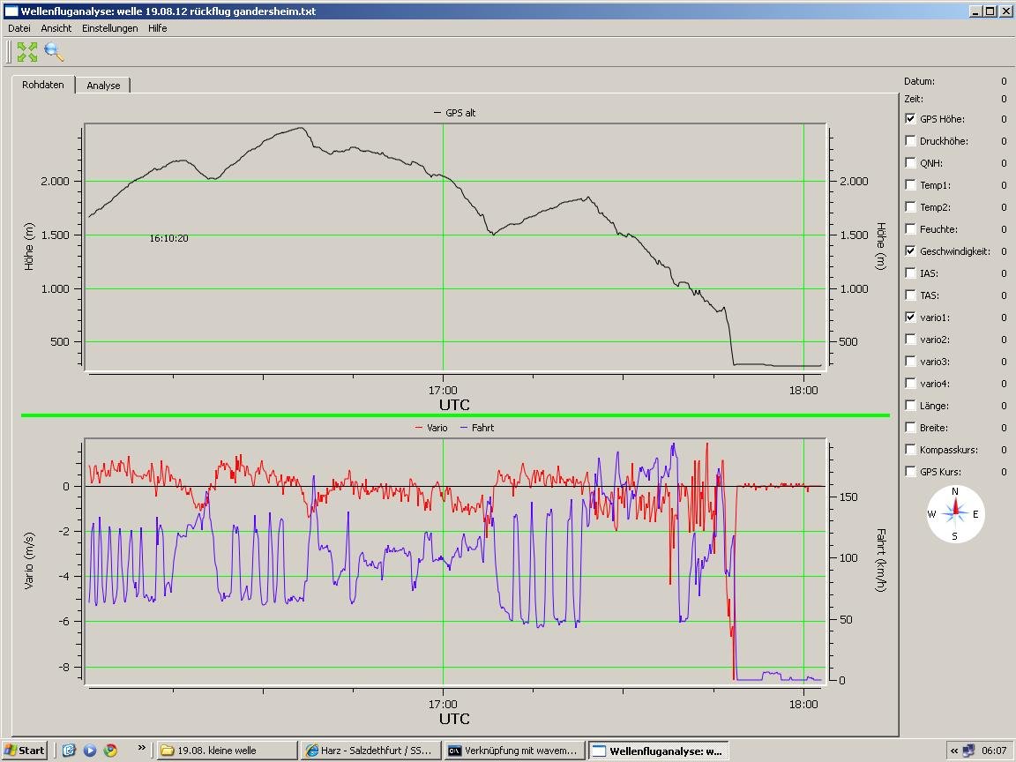Expand hidden system tray icons arrow

(953, 751)
